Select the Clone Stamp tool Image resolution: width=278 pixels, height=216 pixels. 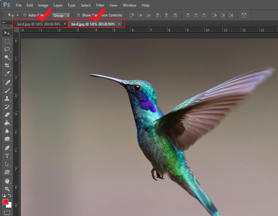7,99
